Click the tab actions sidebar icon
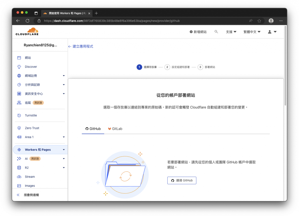This screenshot has width=299, height=217. coord(36,13)
